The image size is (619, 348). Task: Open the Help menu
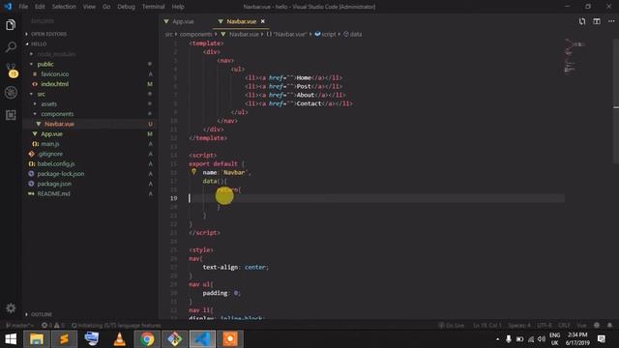pyautogui.click(x=178, y=7)
